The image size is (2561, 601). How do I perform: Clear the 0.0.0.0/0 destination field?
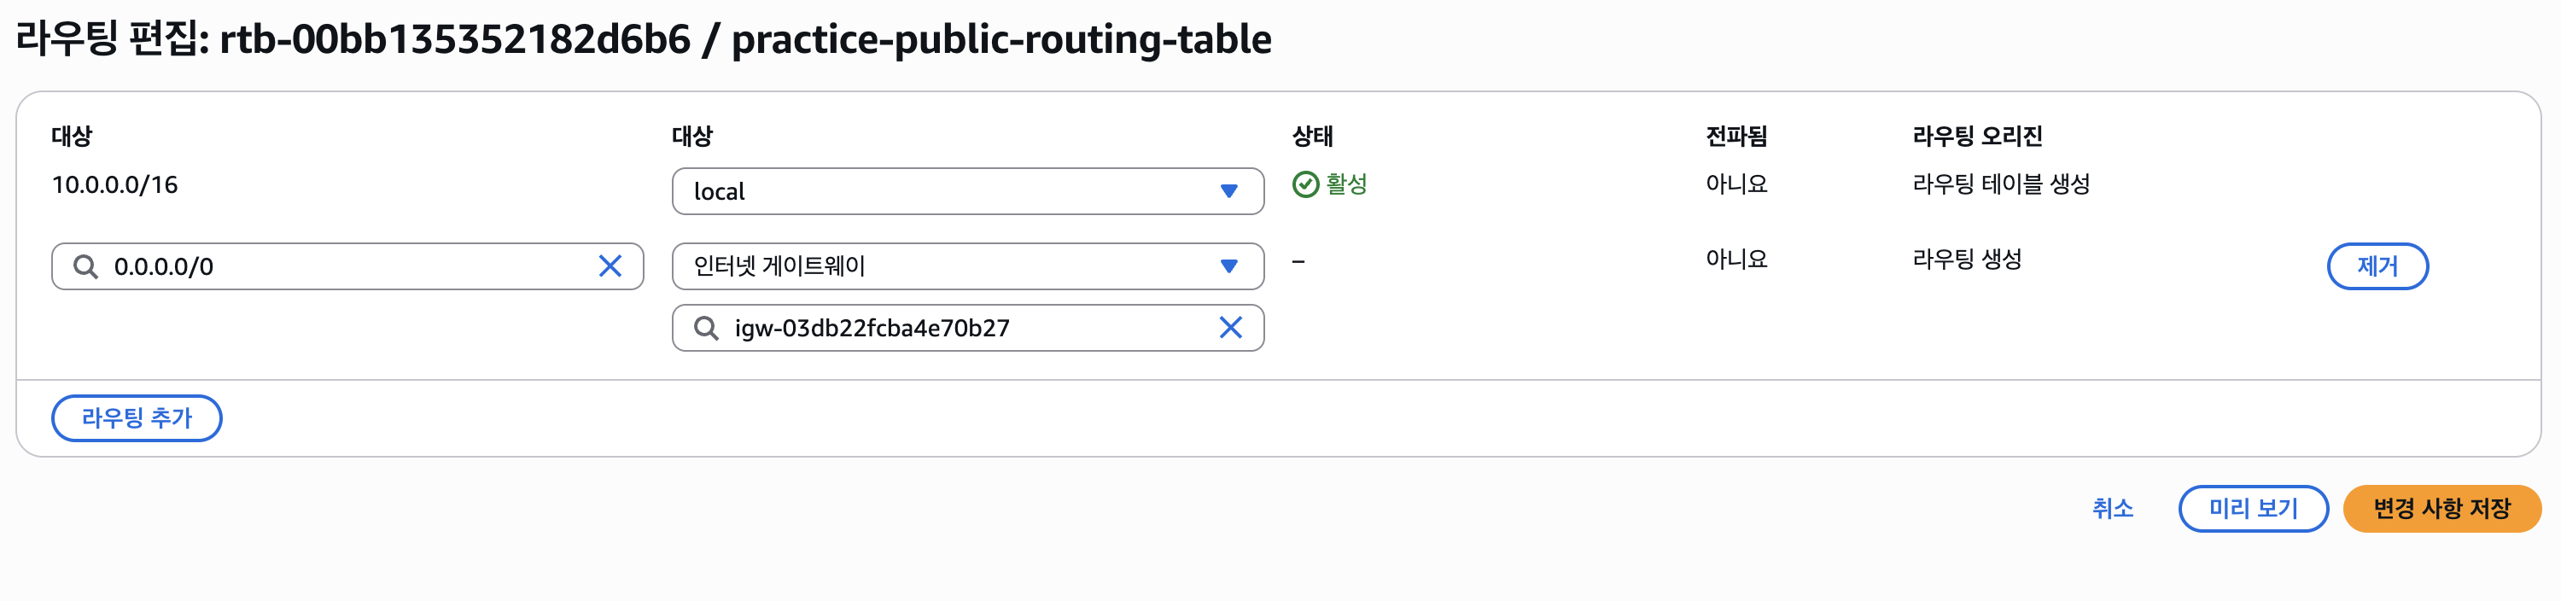click(x=610, y=266)
